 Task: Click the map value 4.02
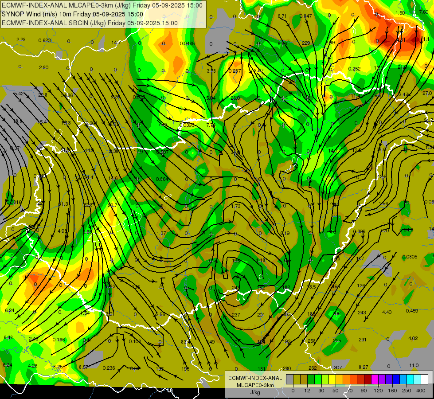[413, 338]
